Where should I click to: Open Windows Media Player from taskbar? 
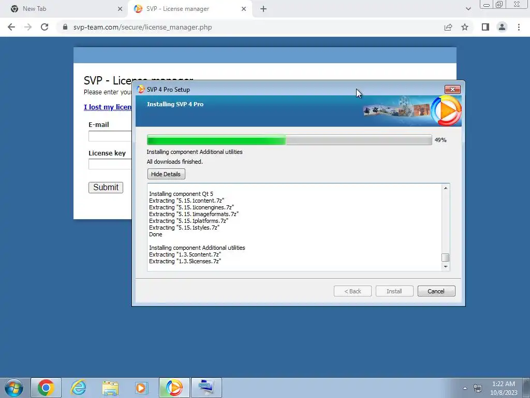[141, 388]
